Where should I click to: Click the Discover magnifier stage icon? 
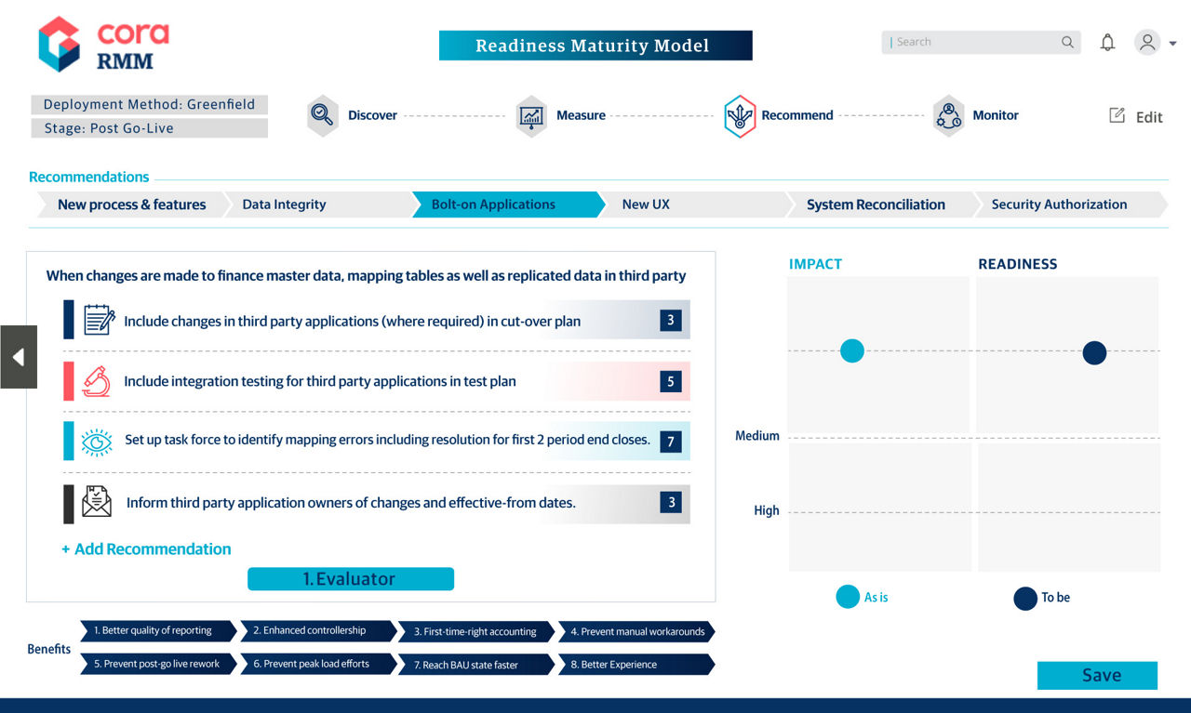point(323,115)
